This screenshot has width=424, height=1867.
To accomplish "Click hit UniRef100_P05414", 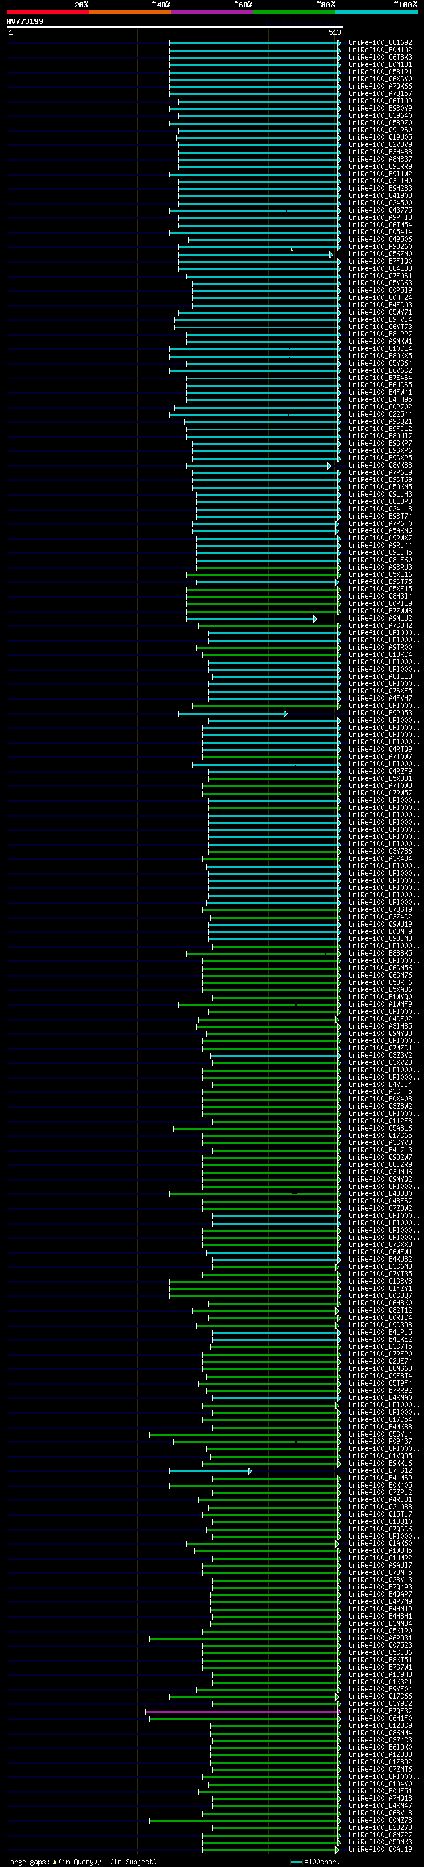I will (380, 232).
